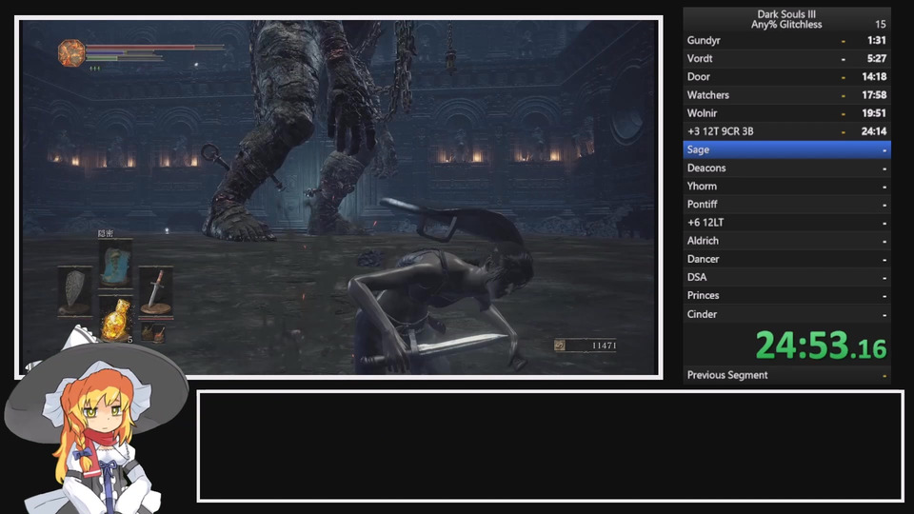
Task: Select the Deacons split row
Action: pyautogui.click(x=786, y=168)
